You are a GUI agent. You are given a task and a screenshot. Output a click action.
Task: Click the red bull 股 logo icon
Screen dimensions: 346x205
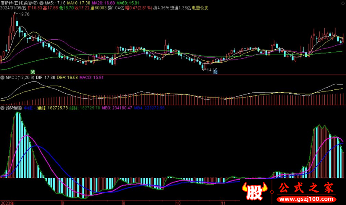[255, 190]
